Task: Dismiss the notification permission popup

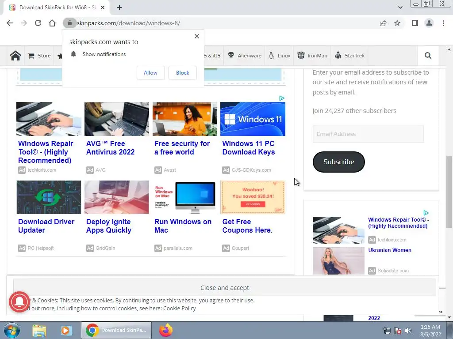Action: click(x=197, y=36)
